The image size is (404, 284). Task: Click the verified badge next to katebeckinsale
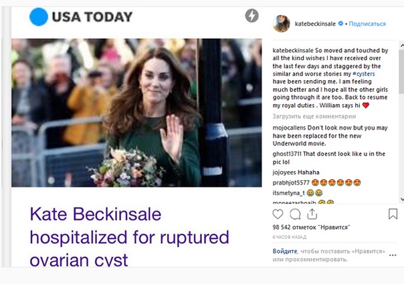pos(340,23)
